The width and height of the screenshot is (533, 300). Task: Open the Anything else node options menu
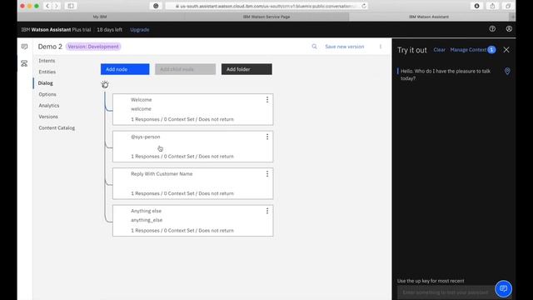(267, 211)
